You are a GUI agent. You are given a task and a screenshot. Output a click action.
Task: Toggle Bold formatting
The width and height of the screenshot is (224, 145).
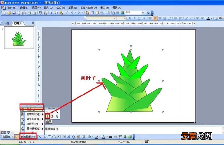click(x=130, y=18)
